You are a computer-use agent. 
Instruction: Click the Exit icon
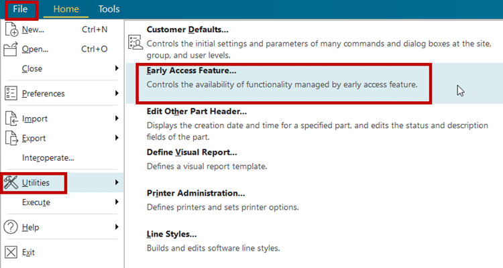pos(11,253)
